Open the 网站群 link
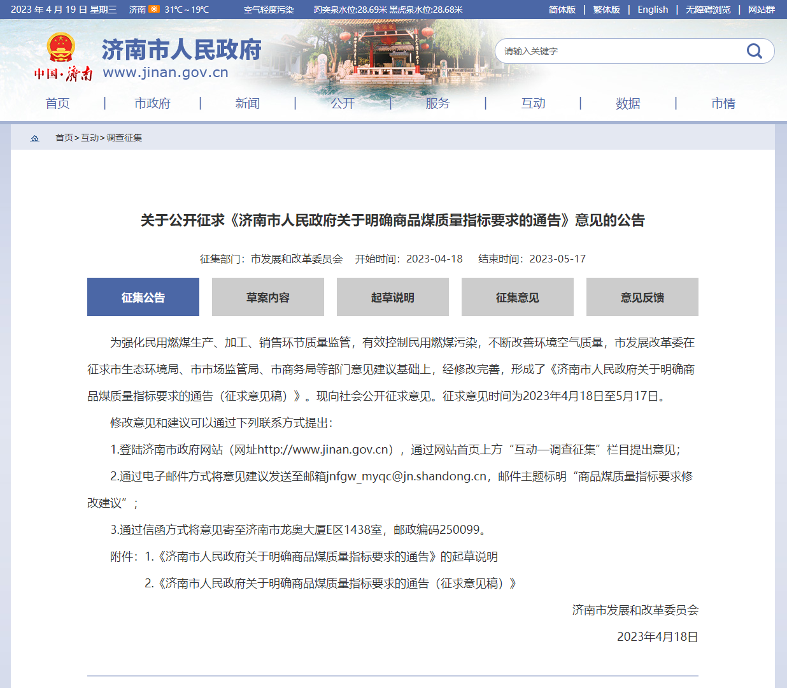The width and height of the screenshot is (787, 688). (x=761, y=10)
